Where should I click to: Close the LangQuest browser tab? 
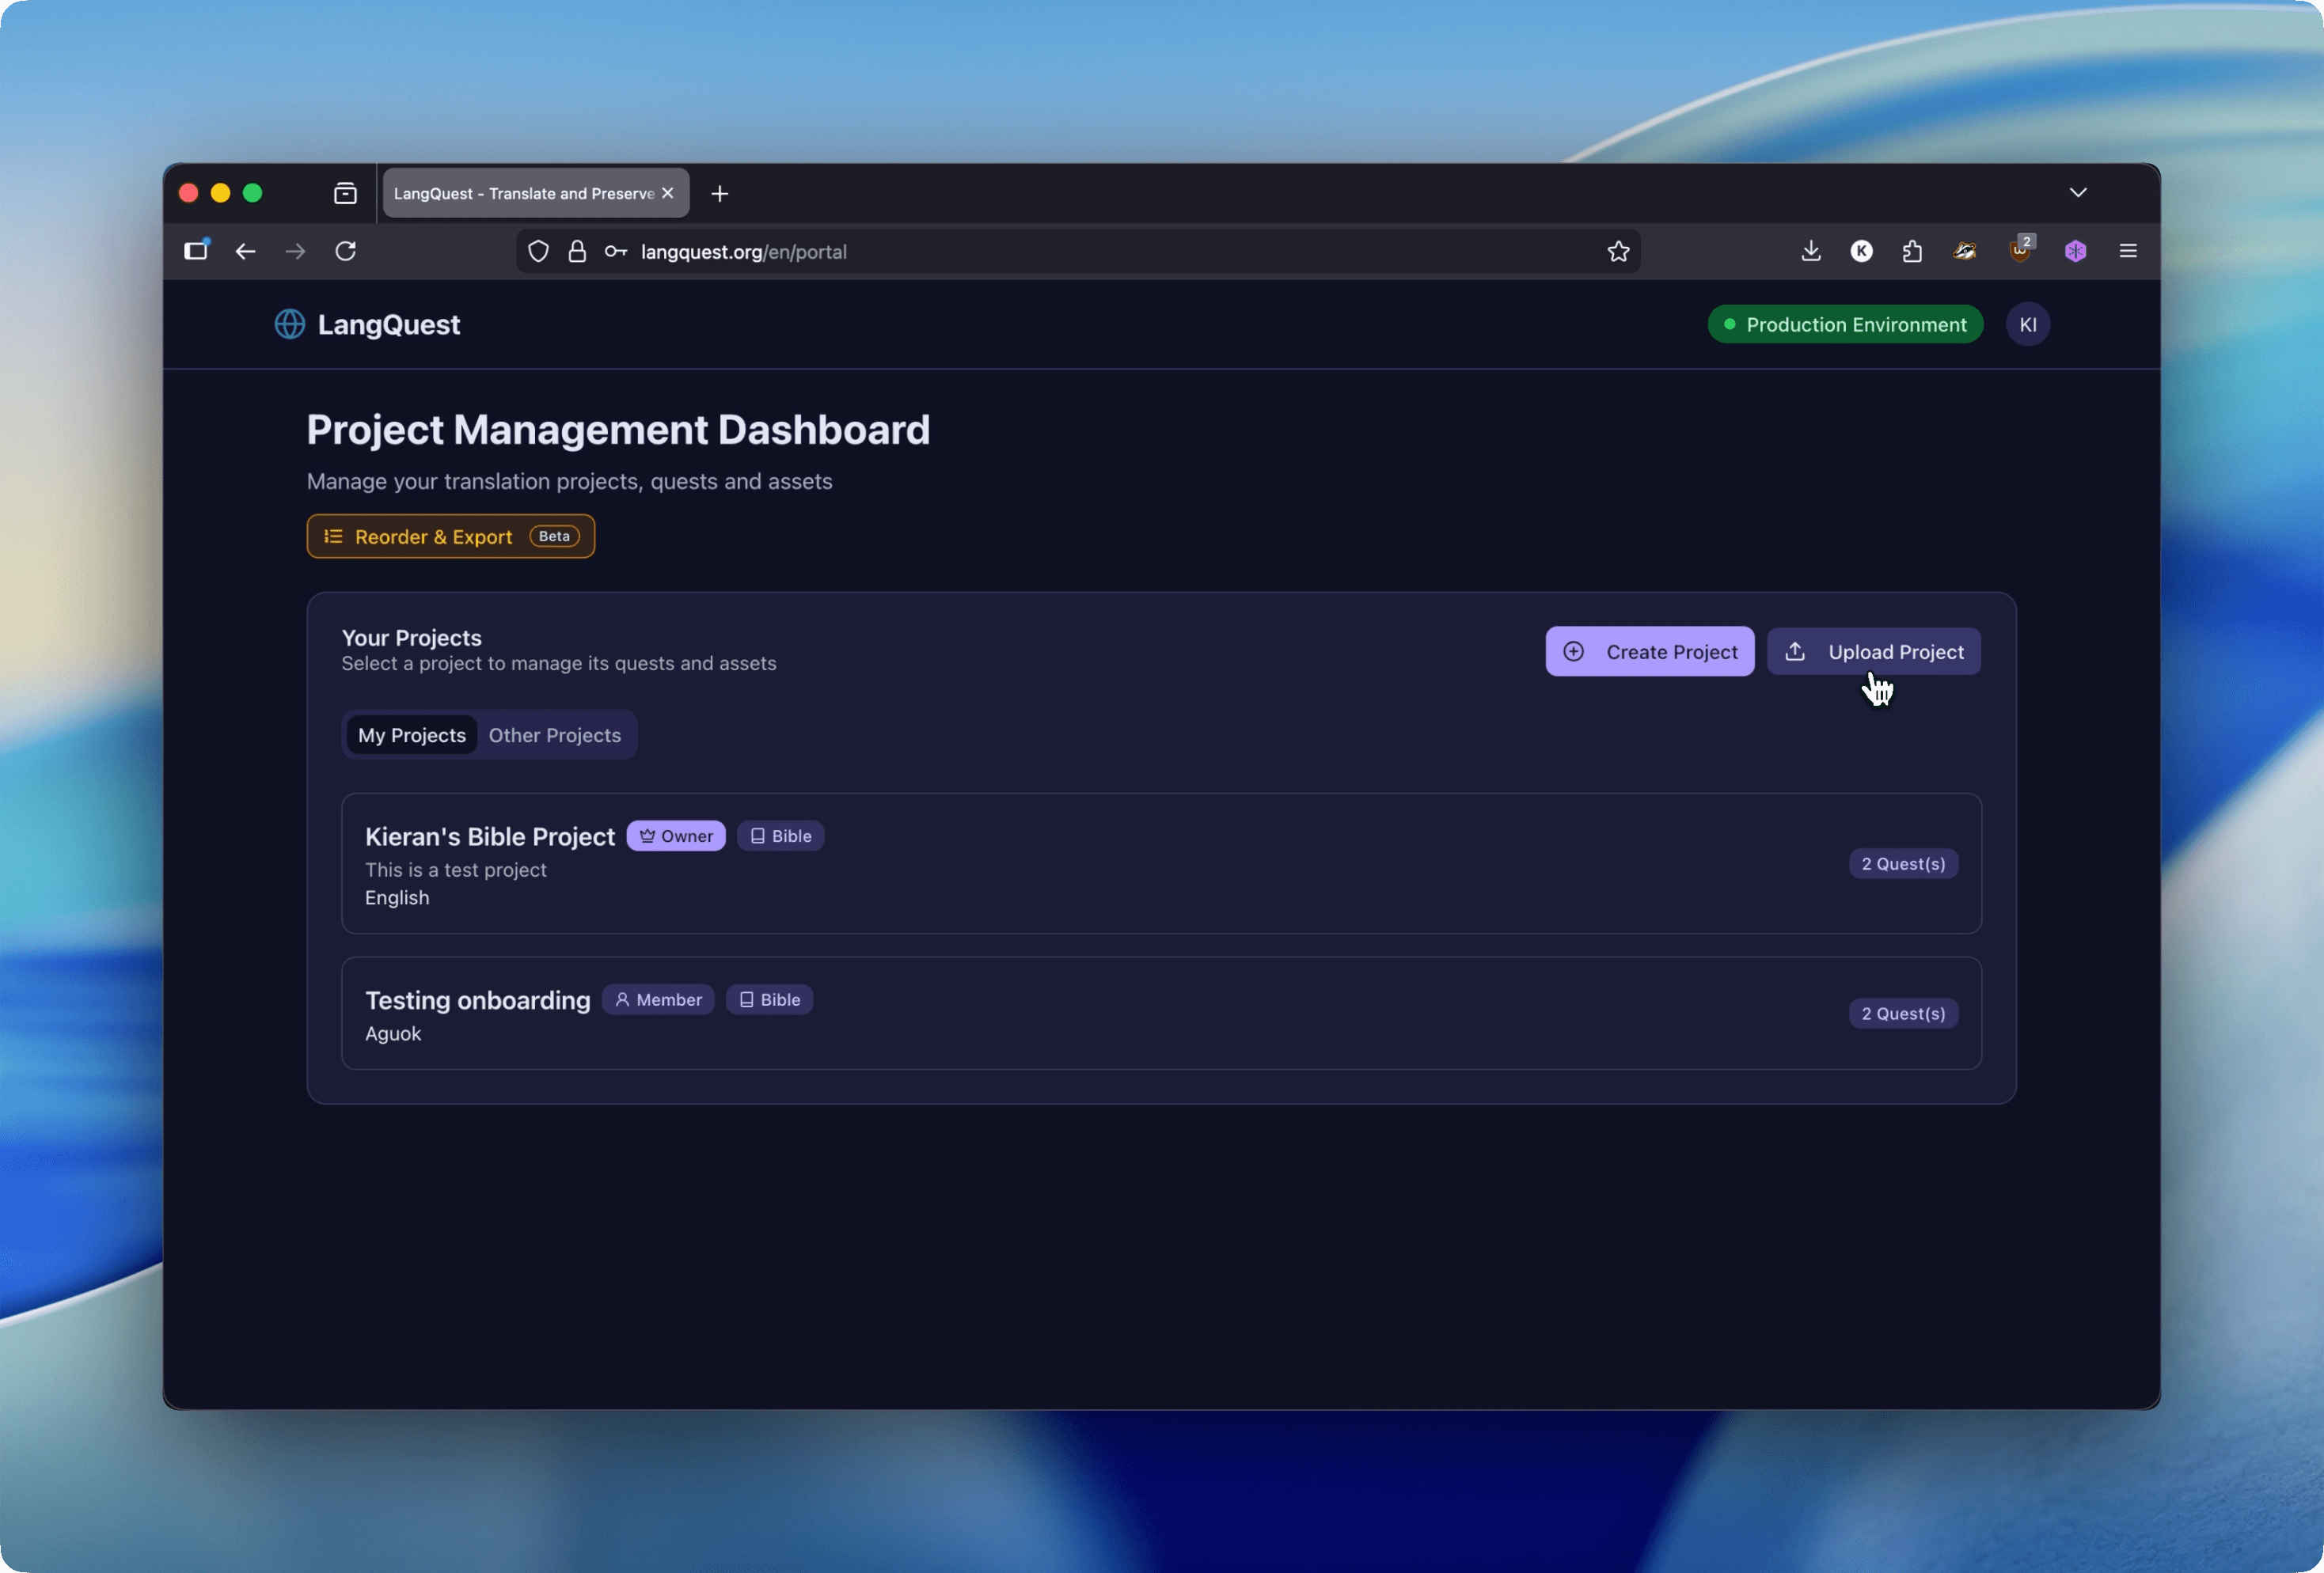point(667,193)
